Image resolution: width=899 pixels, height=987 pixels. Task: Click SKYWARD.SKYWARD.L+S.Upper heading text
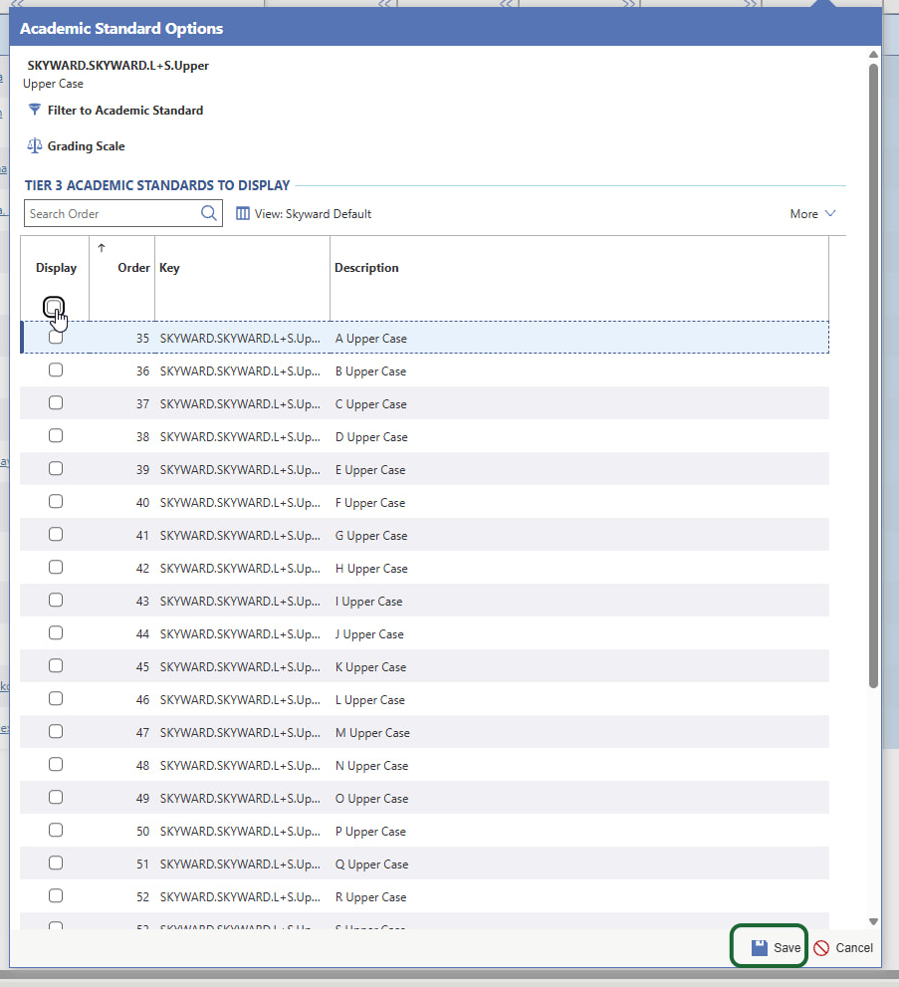[x=117, y=66]
